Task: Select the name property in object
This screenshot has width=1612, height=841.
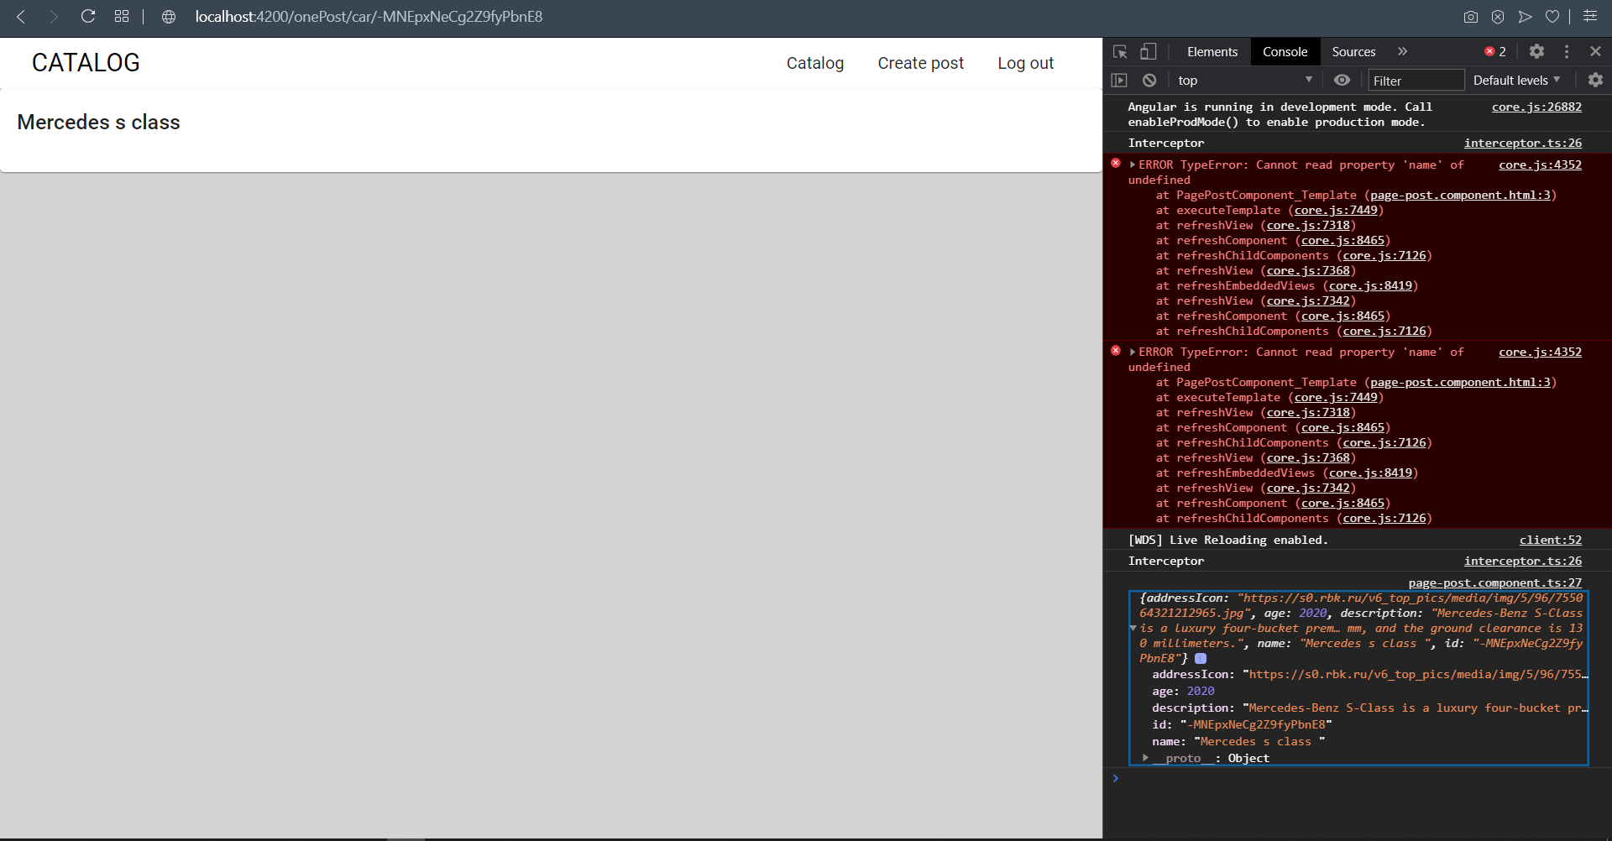Action: [1238, 741]
